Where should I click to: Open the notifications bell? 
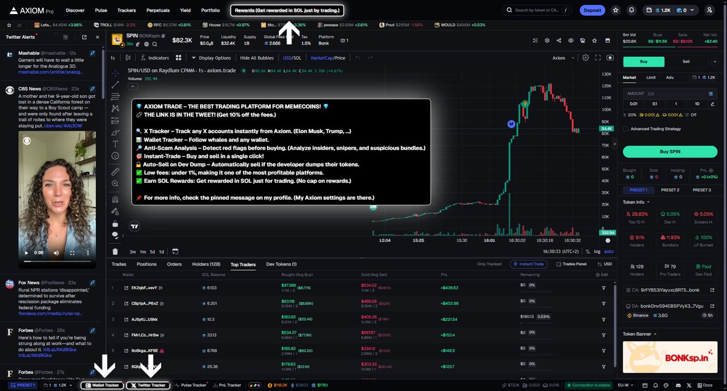[x=632, y=10]
